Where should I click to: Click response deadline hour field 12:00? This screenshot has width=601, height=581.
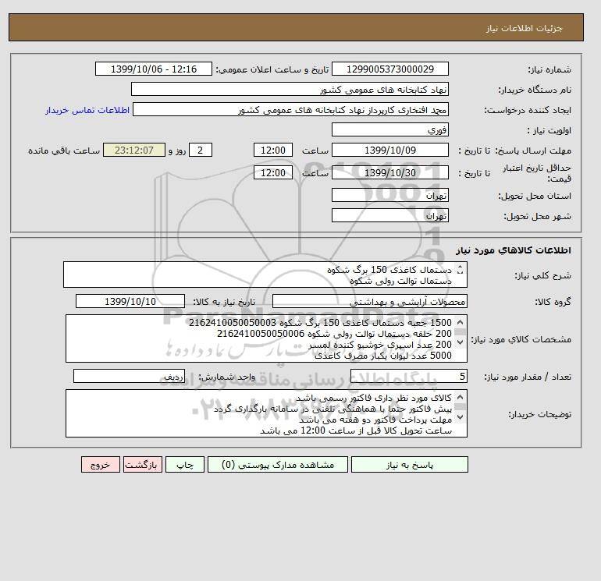click(273, 151)
